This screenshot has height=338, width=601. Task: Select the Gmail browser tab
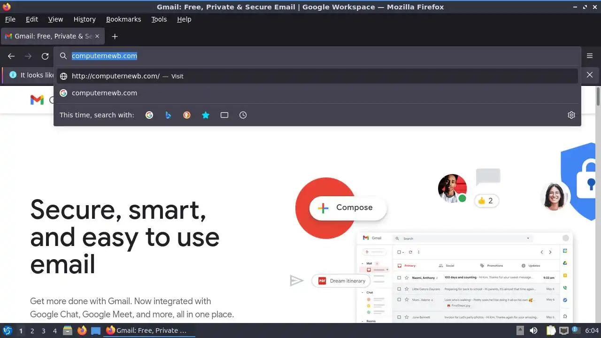(x=53, y=36)
